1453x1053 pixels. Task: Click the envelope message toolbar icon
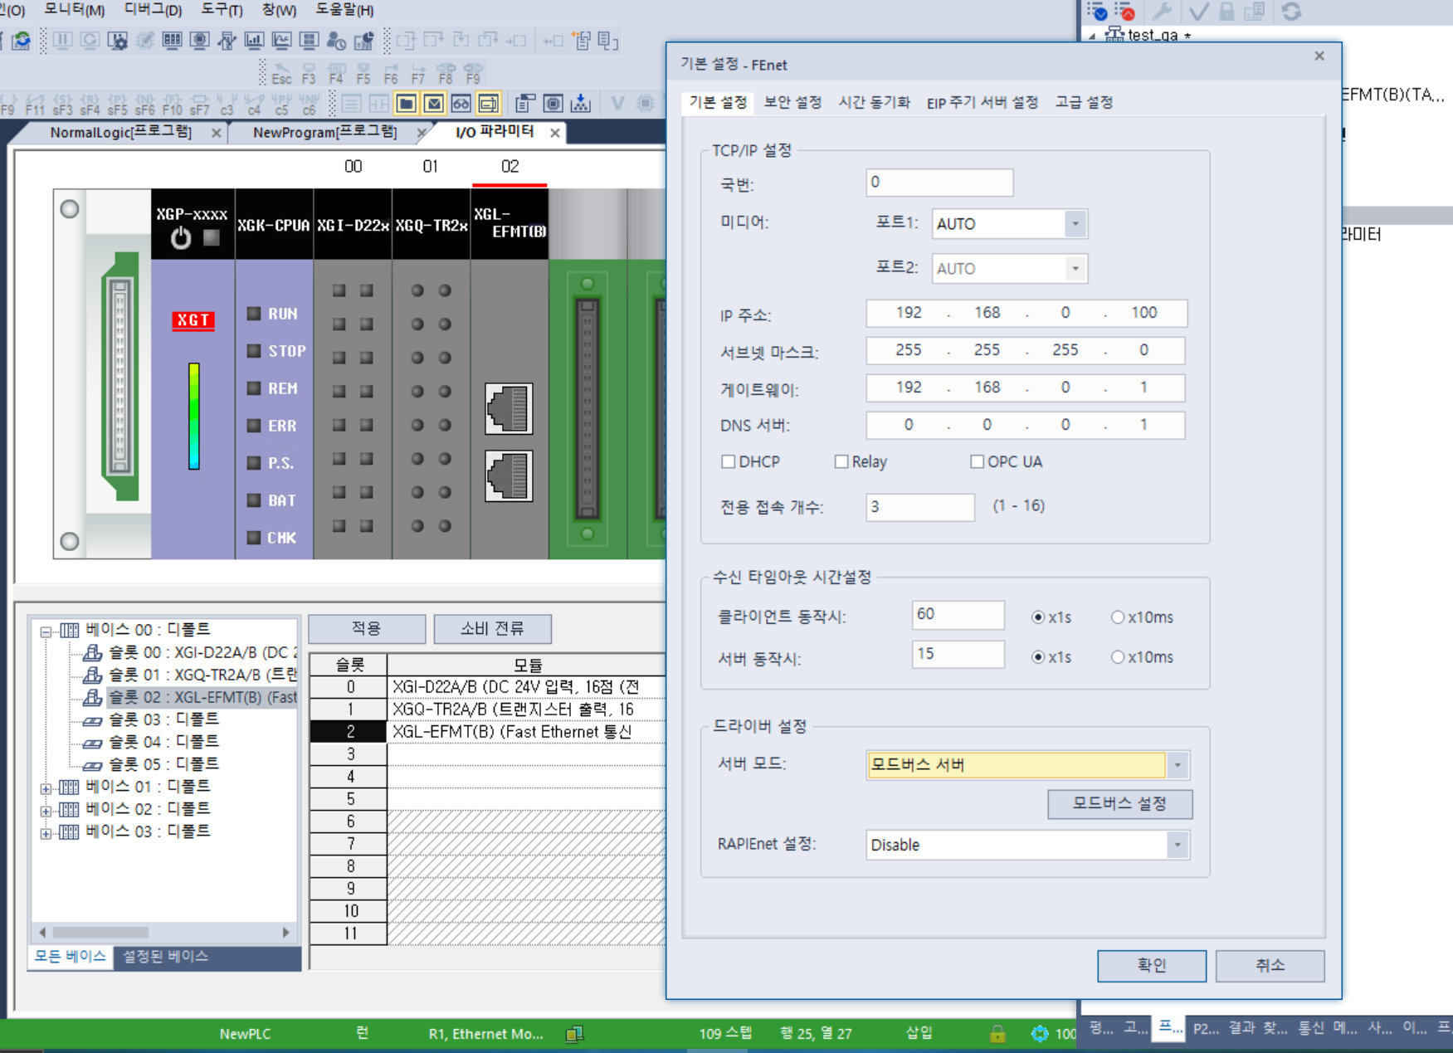[x=433, y=104]
